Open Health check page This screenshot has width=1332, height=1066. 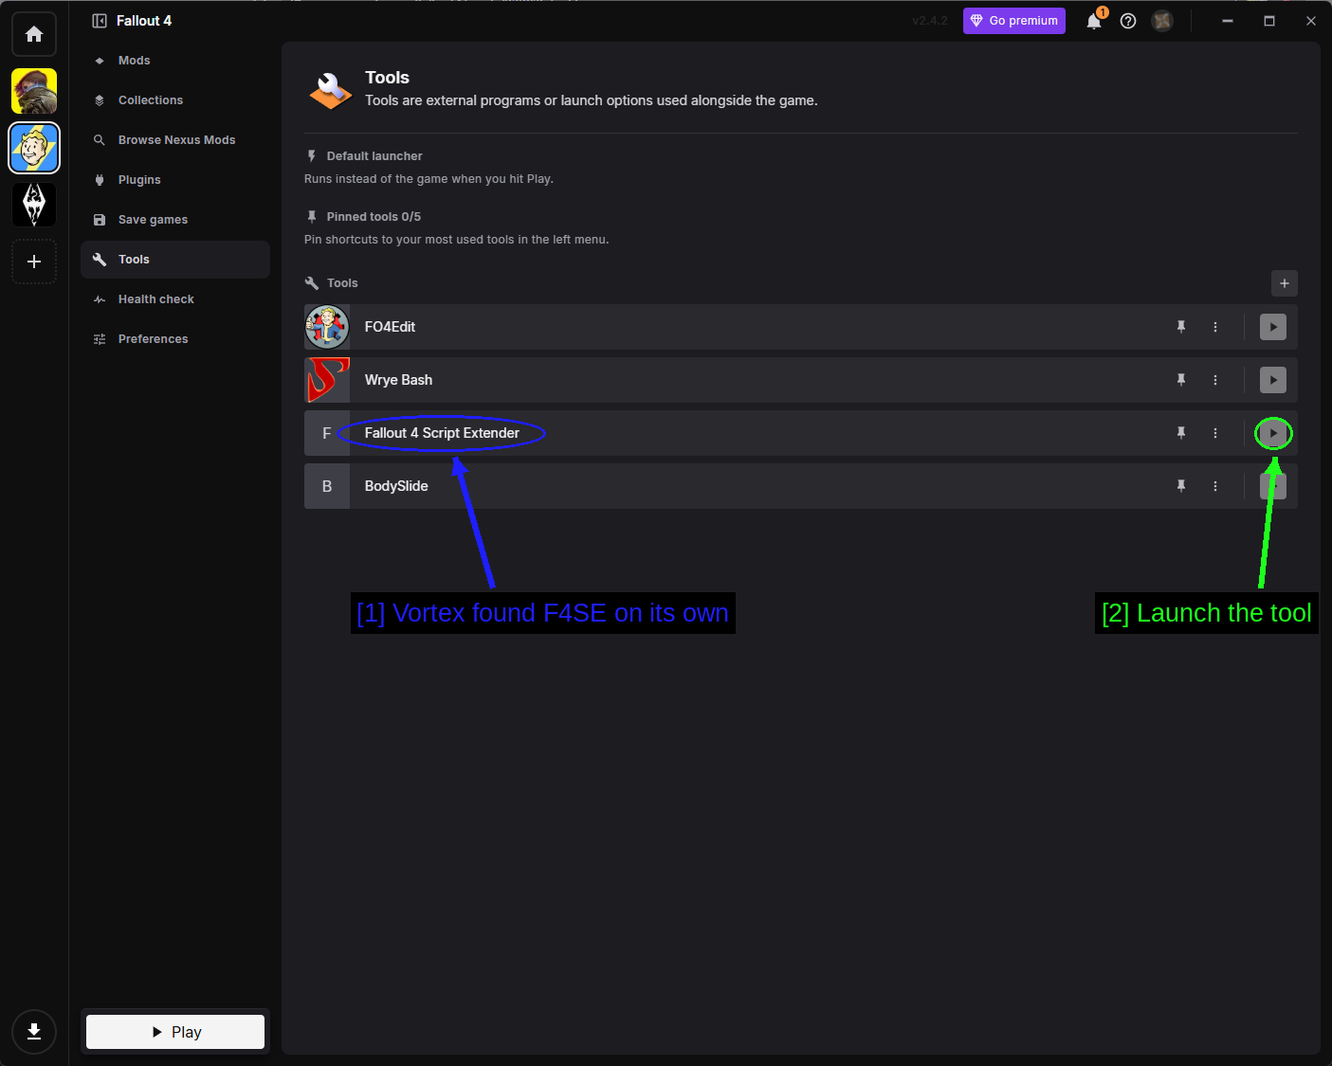click(175, 299)
